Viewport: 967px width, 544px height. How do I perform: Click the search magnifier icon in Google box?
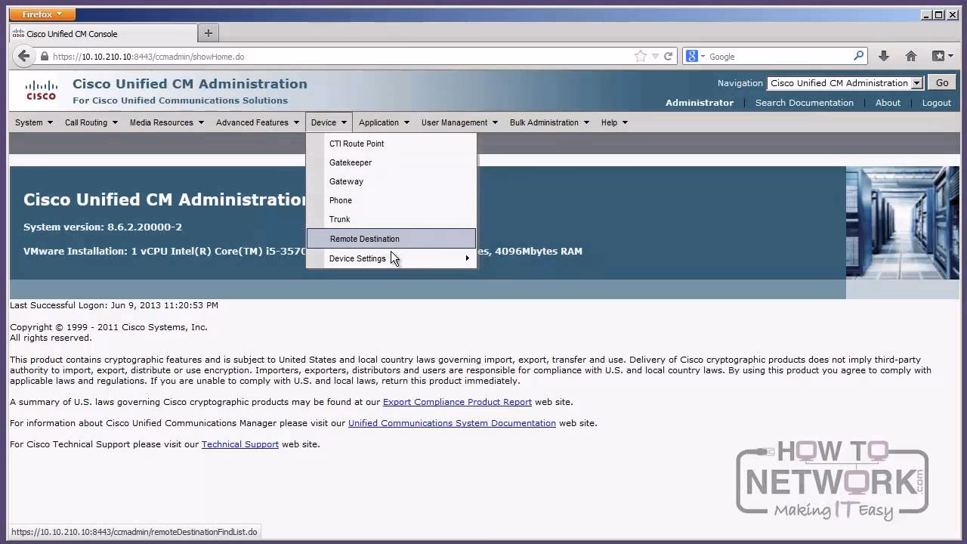tap(858, 56)
